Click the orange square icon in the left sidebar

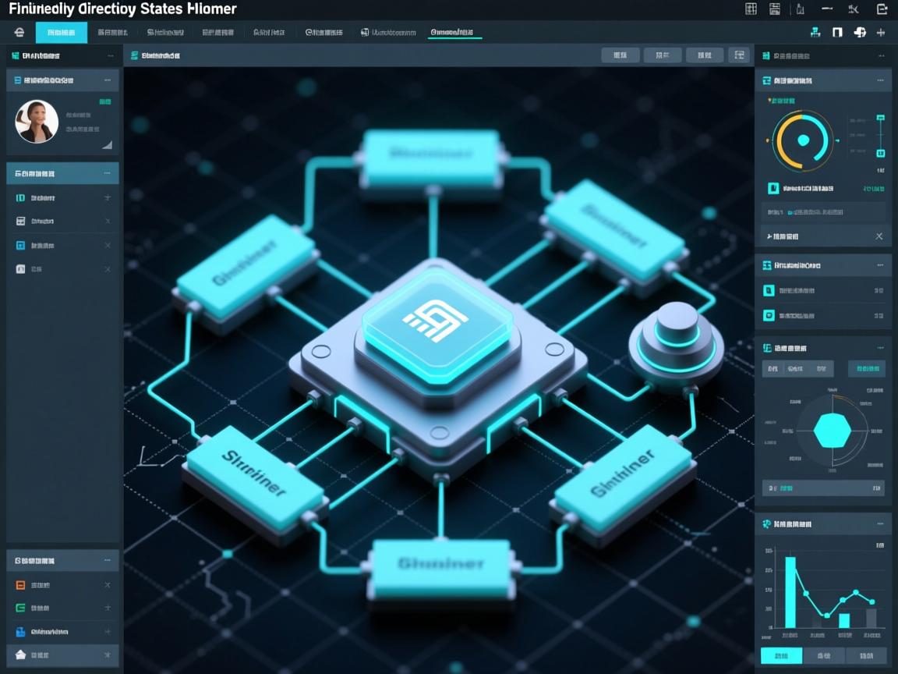(x=20, y=584)
